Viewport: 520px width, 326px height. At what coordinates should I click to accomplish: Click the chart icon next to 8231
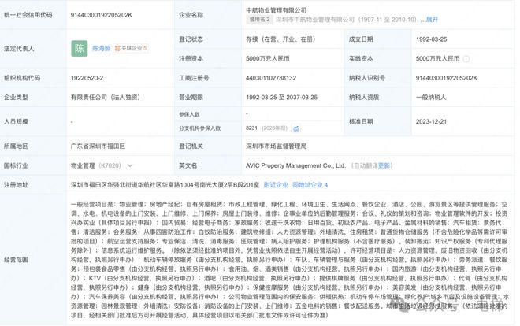coord(295,128)
